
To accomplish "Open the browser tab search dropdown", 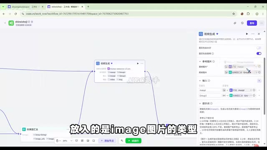I will coord(3,7).
